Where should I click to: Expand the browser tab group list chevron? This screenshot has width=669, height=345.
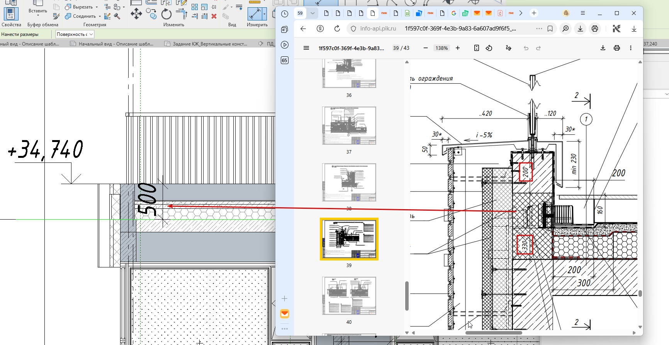(x=312, y=13)
